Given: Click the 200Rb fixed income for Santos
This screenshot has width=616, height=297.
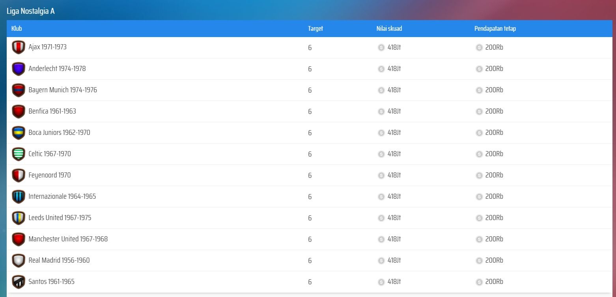Looking at the screenshot, I should pos(494,281).
